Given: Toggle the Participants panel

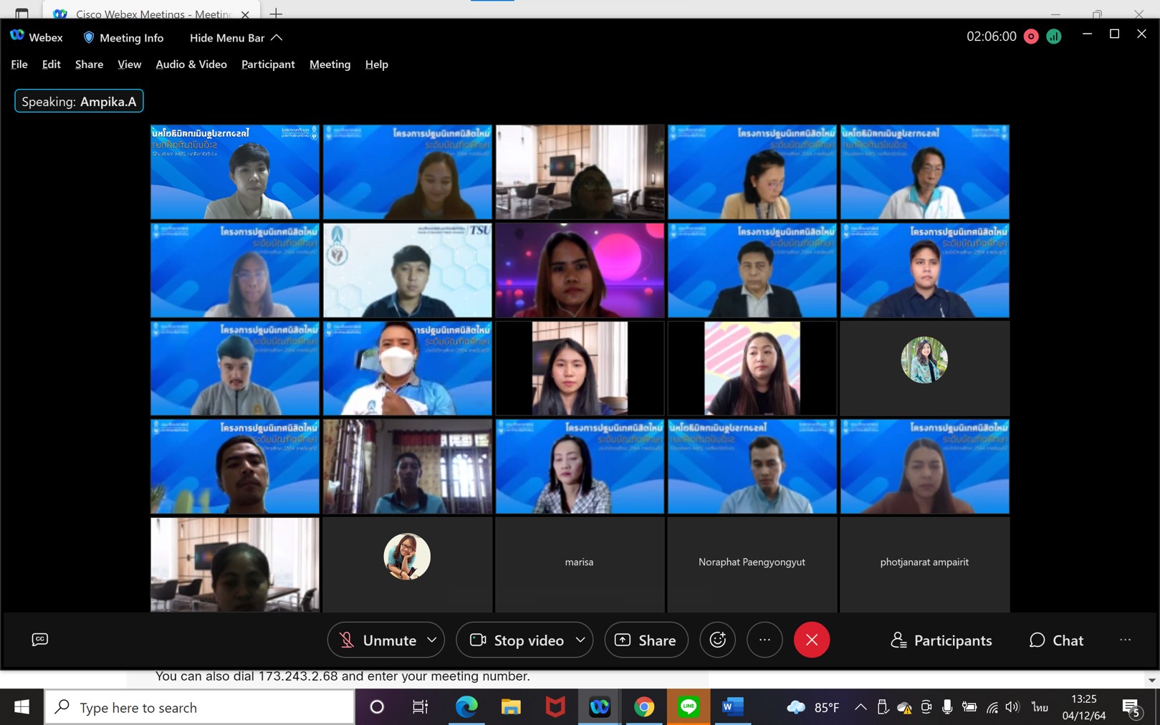Looking at the screenshot, I should pos(941,640).
